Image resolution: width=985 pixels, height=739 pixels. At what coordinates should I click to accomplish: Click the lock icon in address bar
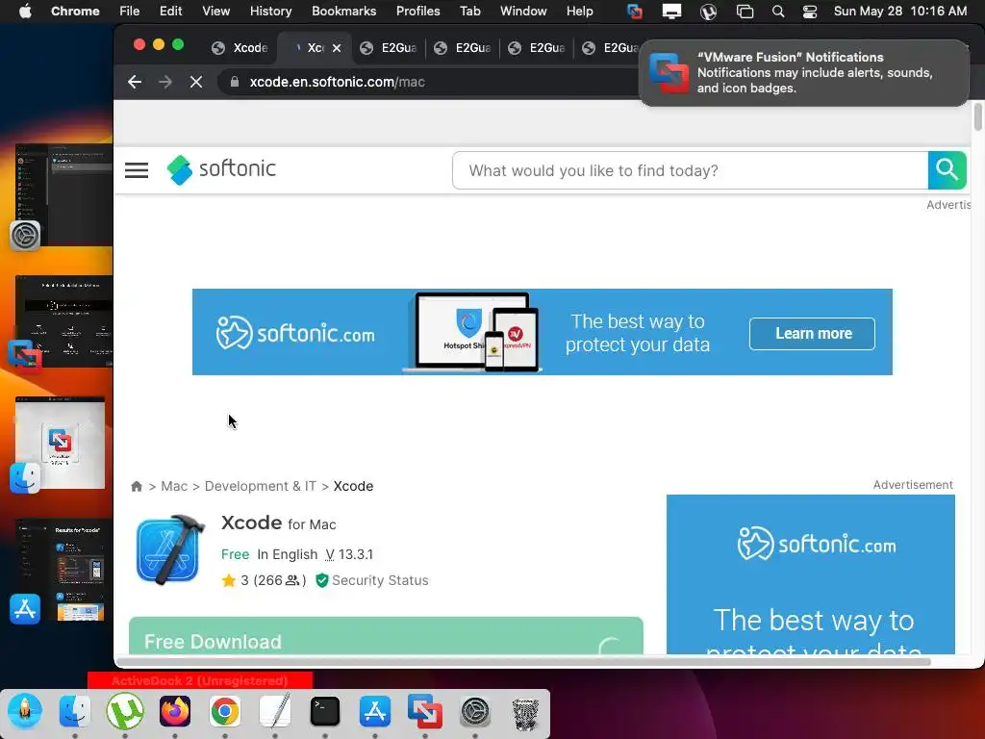(235, 82)
